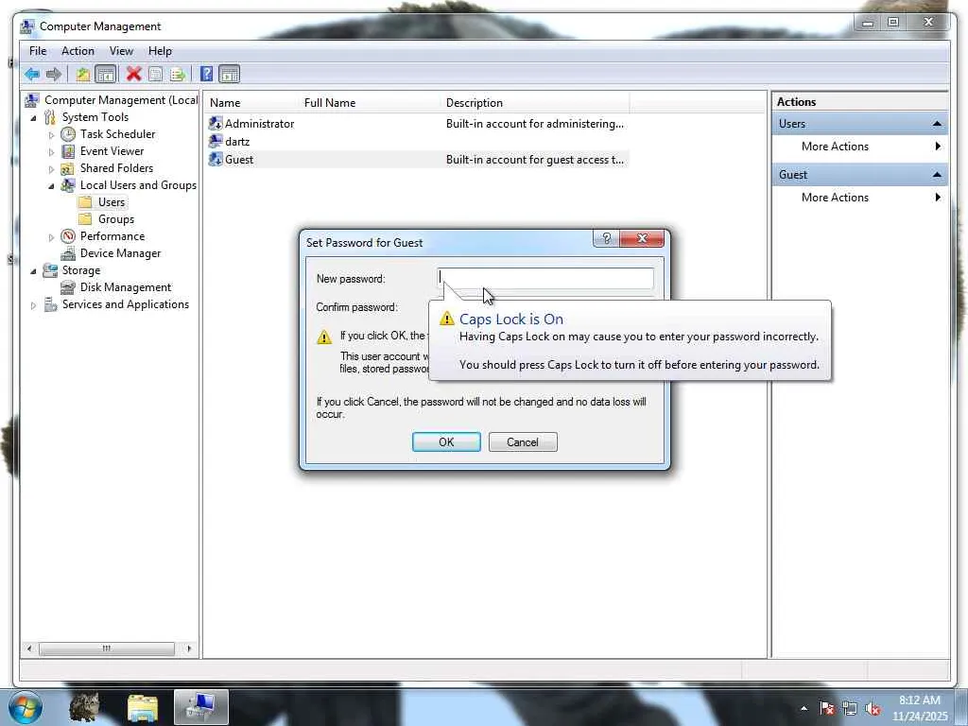Click the red Delete toolbar icon
The image size is (968, 726).
[x=133, y=74]
